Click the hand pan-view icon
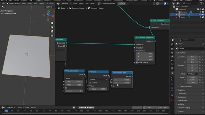Viewport: 205px width, 115px height. pos(52,27)
